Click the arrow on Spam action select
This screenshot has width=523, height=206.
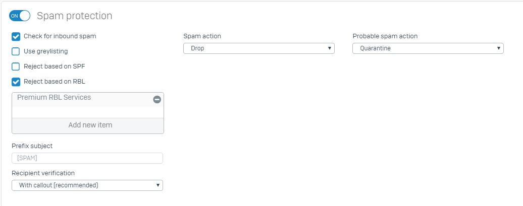click(329, 48)
